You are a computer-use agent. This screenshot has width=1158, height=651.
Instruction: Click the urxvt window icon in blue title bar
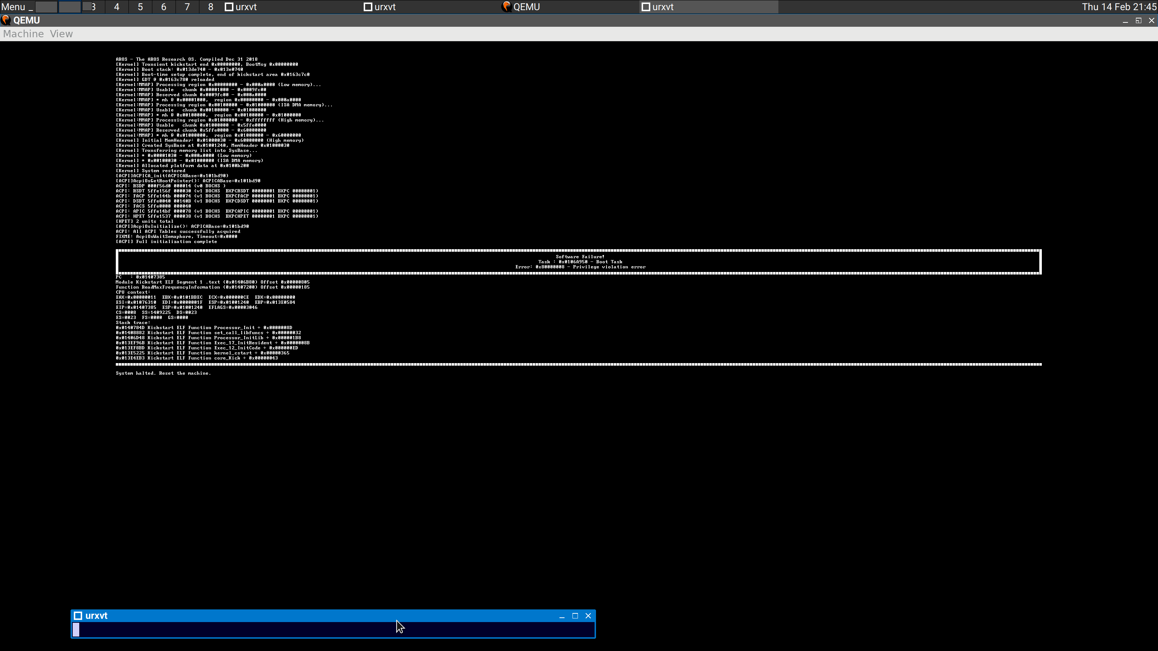pyautogui.click(x=78, y=616)
